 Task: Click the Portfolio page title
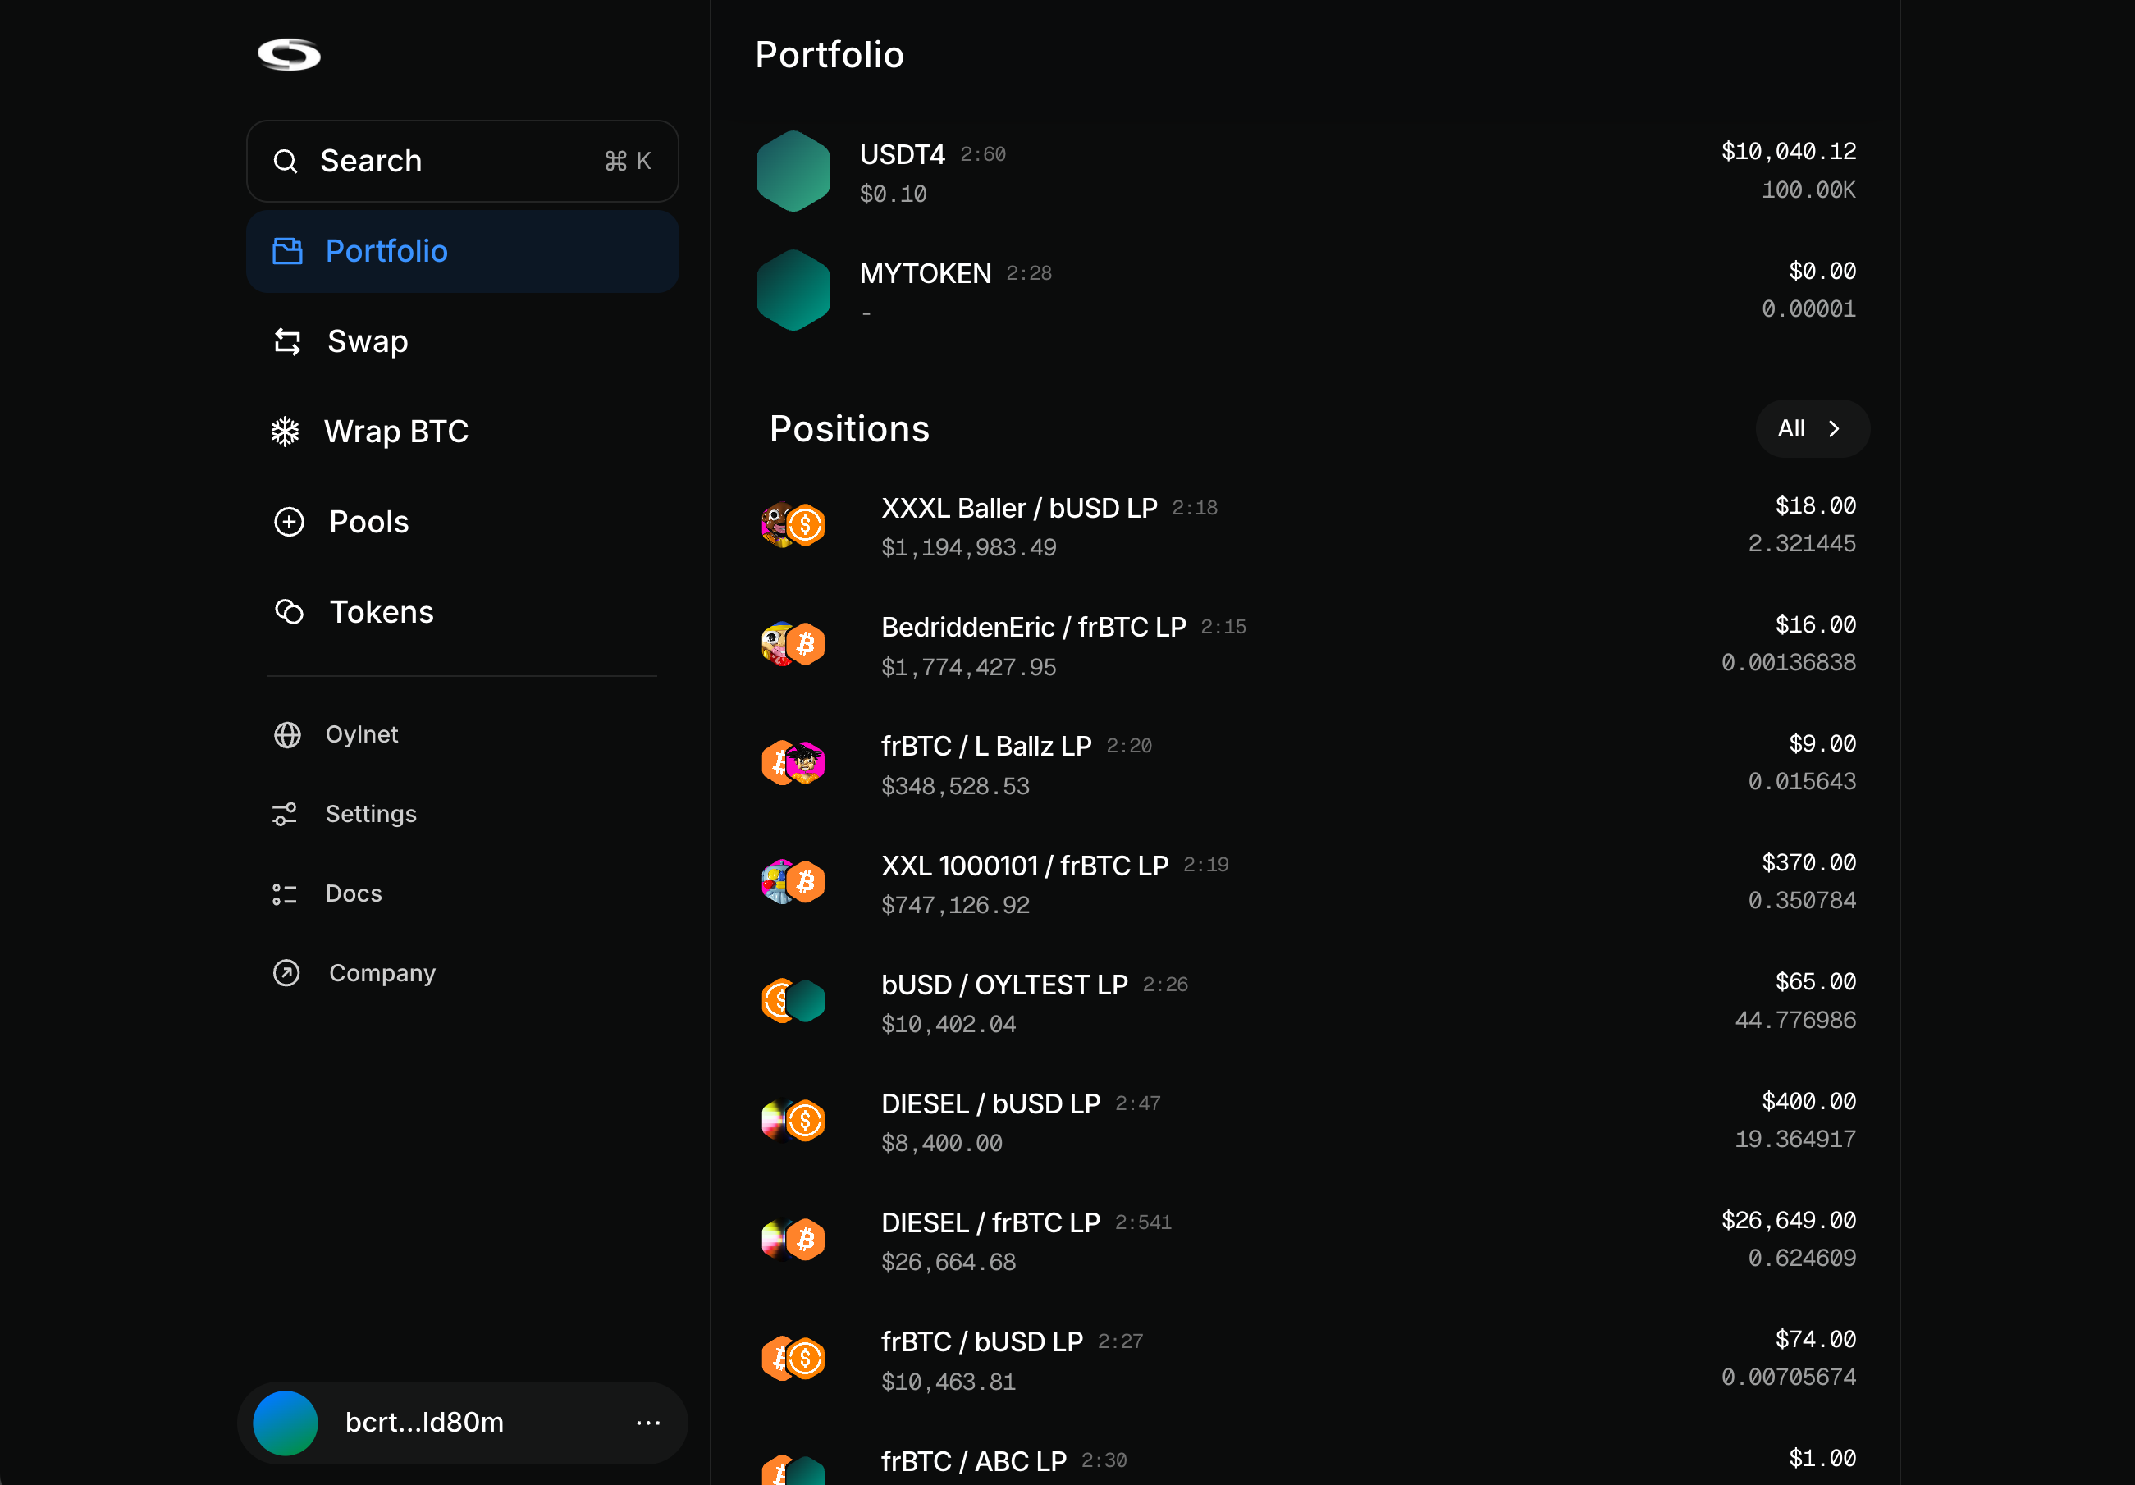click(x=830, y=55)
